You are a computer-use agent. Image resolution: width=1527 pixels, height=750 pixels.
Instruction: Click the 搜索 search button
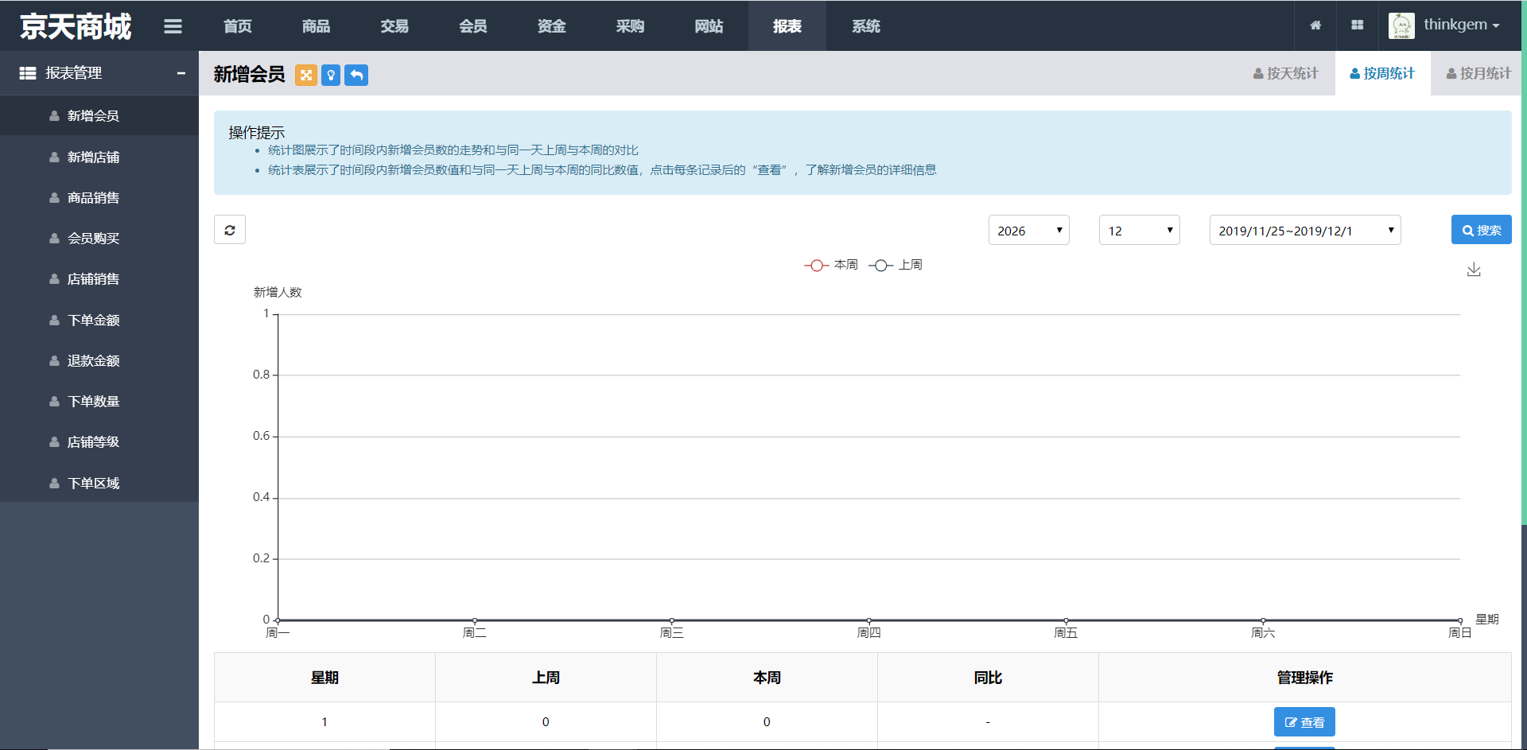point(1481,230)
